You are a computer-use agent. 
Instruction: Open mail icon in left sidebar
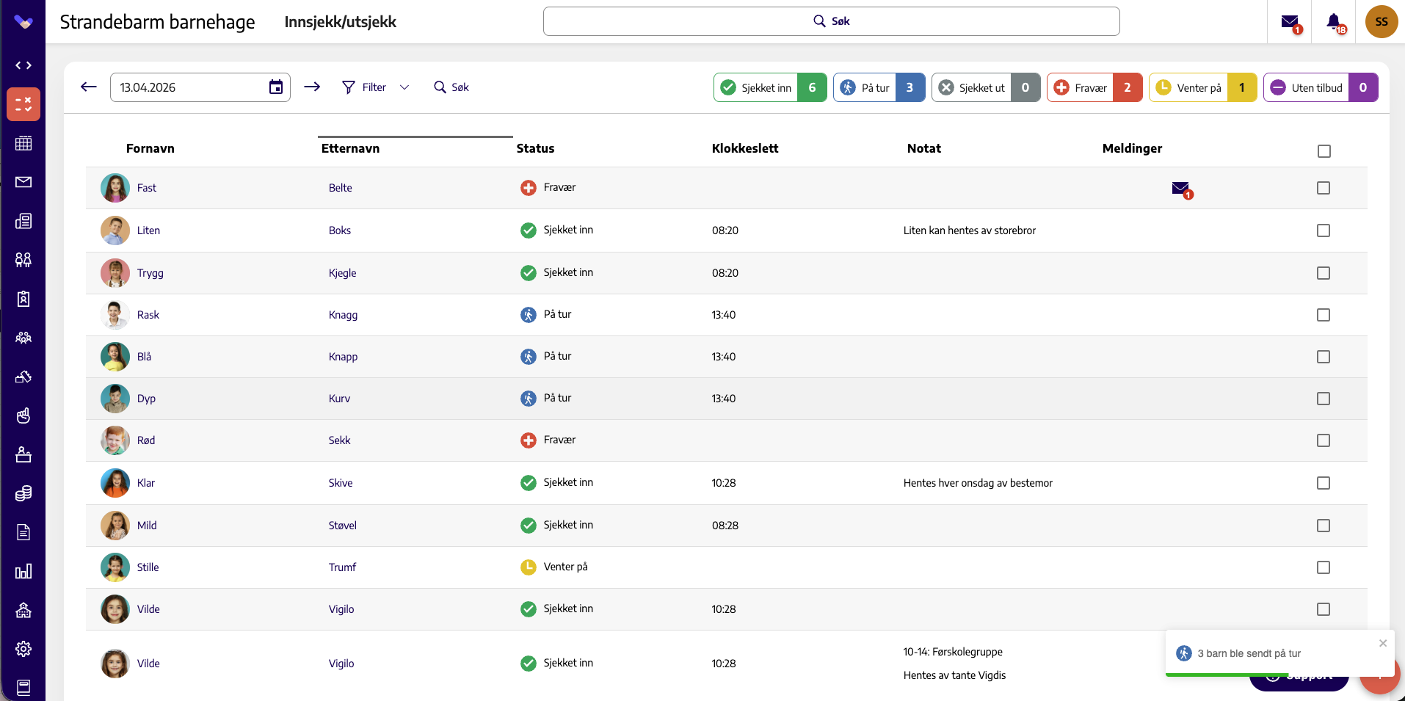23,182
